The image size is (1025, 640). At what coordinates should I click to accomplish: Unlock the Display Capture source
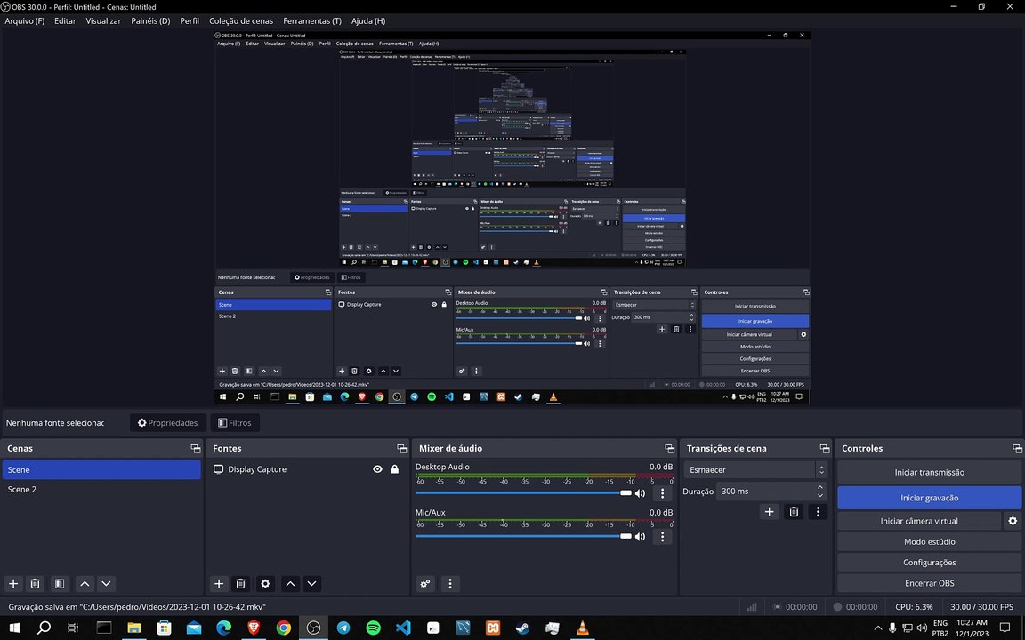tap(395, 469)
